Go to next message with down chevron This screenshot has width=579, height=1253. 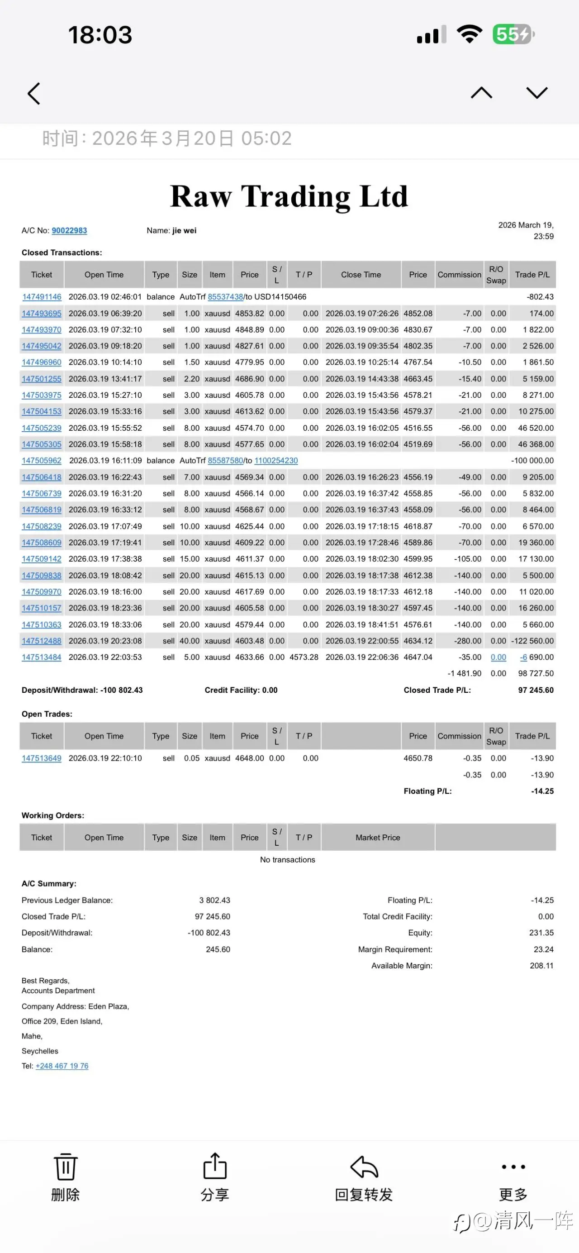point(536,92)
